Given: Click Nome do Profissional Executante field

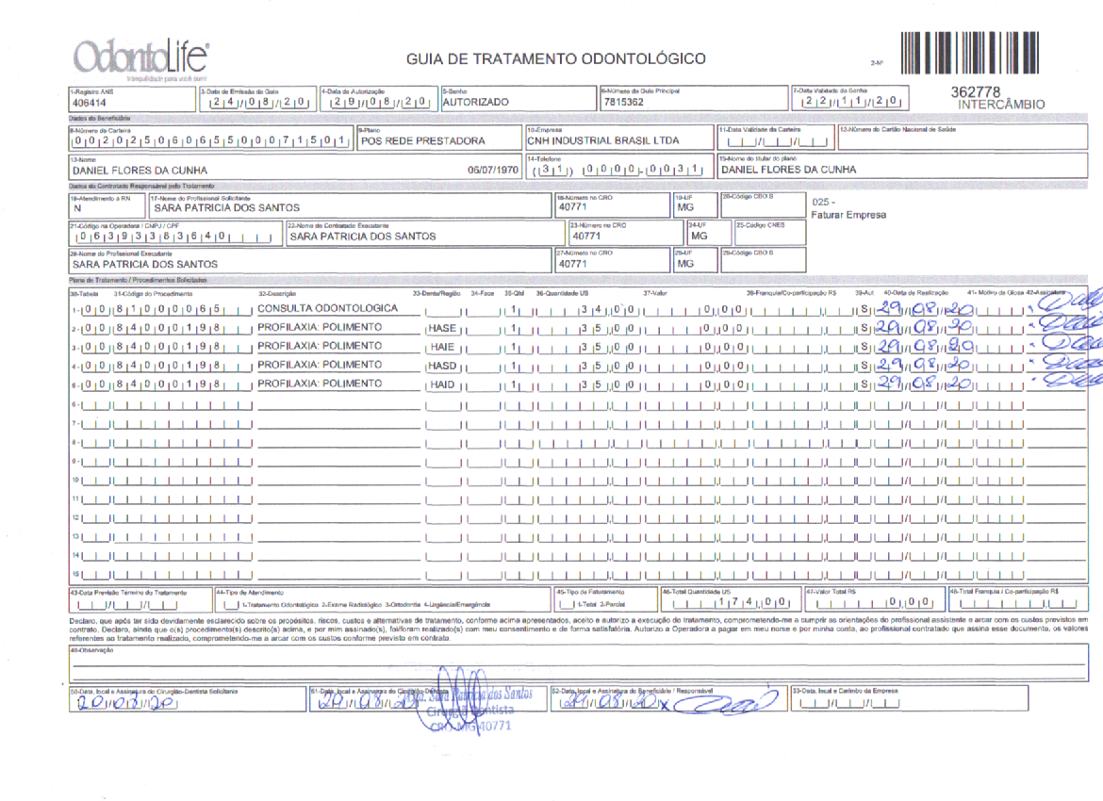Looking at the screenshot, I should (x=310, y=261).
